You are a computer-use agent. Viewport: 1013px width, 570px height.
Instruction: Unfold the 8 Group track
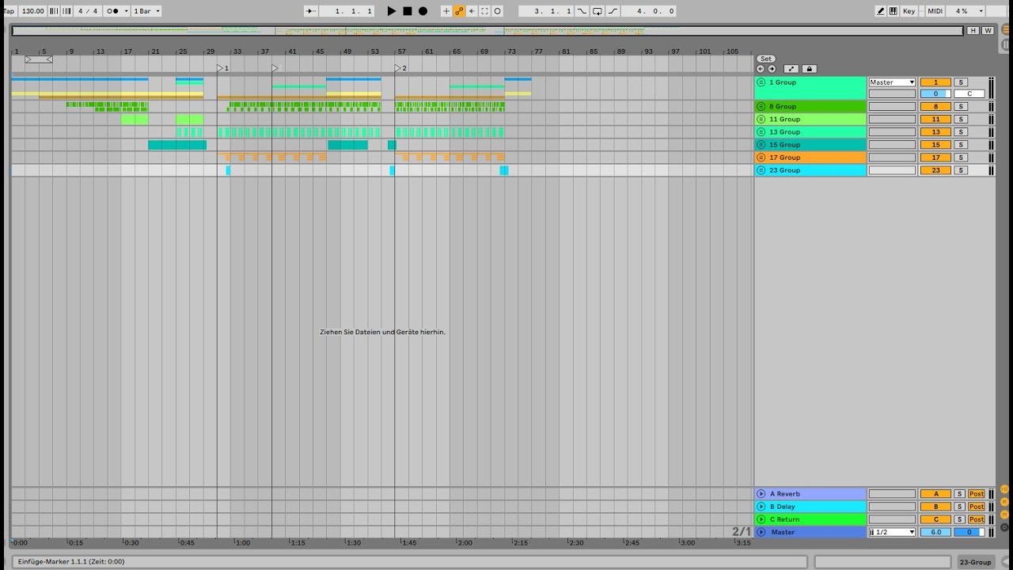[761, 106]
